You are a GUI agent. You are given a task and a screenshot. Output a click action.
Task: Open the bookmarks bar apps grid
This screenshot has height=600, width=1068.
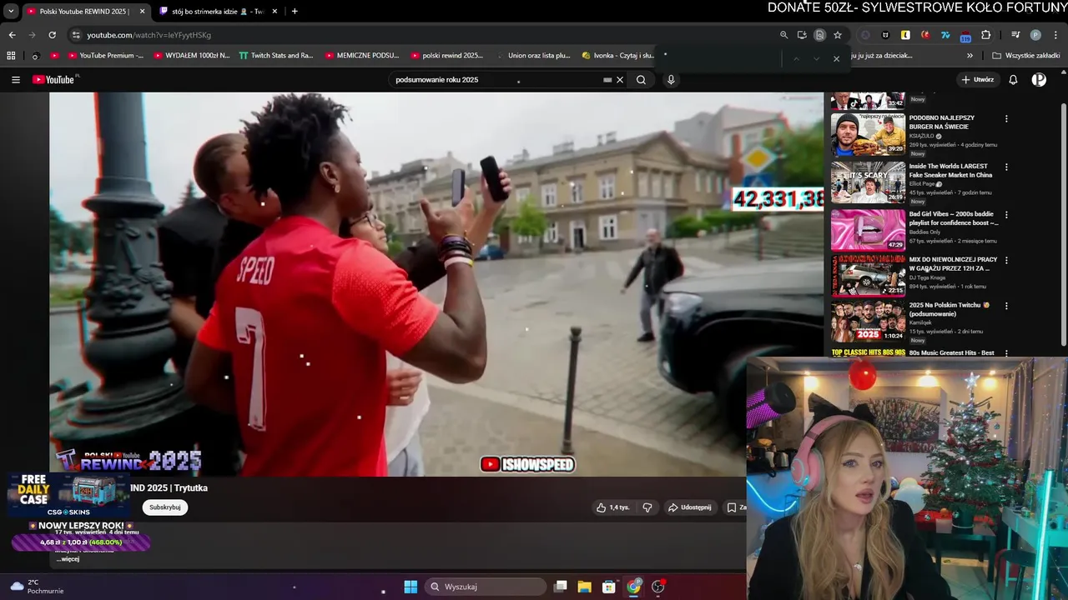(x=11, y=56)
